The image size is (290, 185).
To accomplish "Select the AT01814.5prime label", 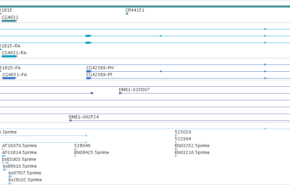I will click(19, 153).
